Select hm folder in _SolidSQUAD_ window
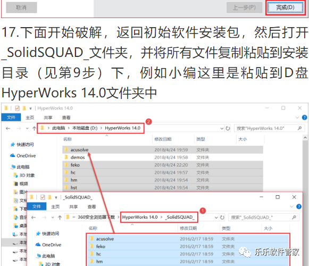This screenshot has width=309, height=266. (188, 261)
